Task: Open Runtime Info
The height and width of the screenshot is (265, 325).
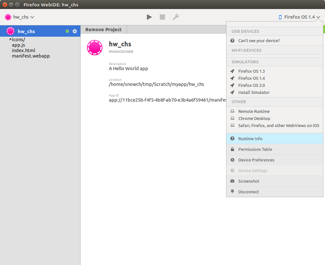Action: click(275, 139)
